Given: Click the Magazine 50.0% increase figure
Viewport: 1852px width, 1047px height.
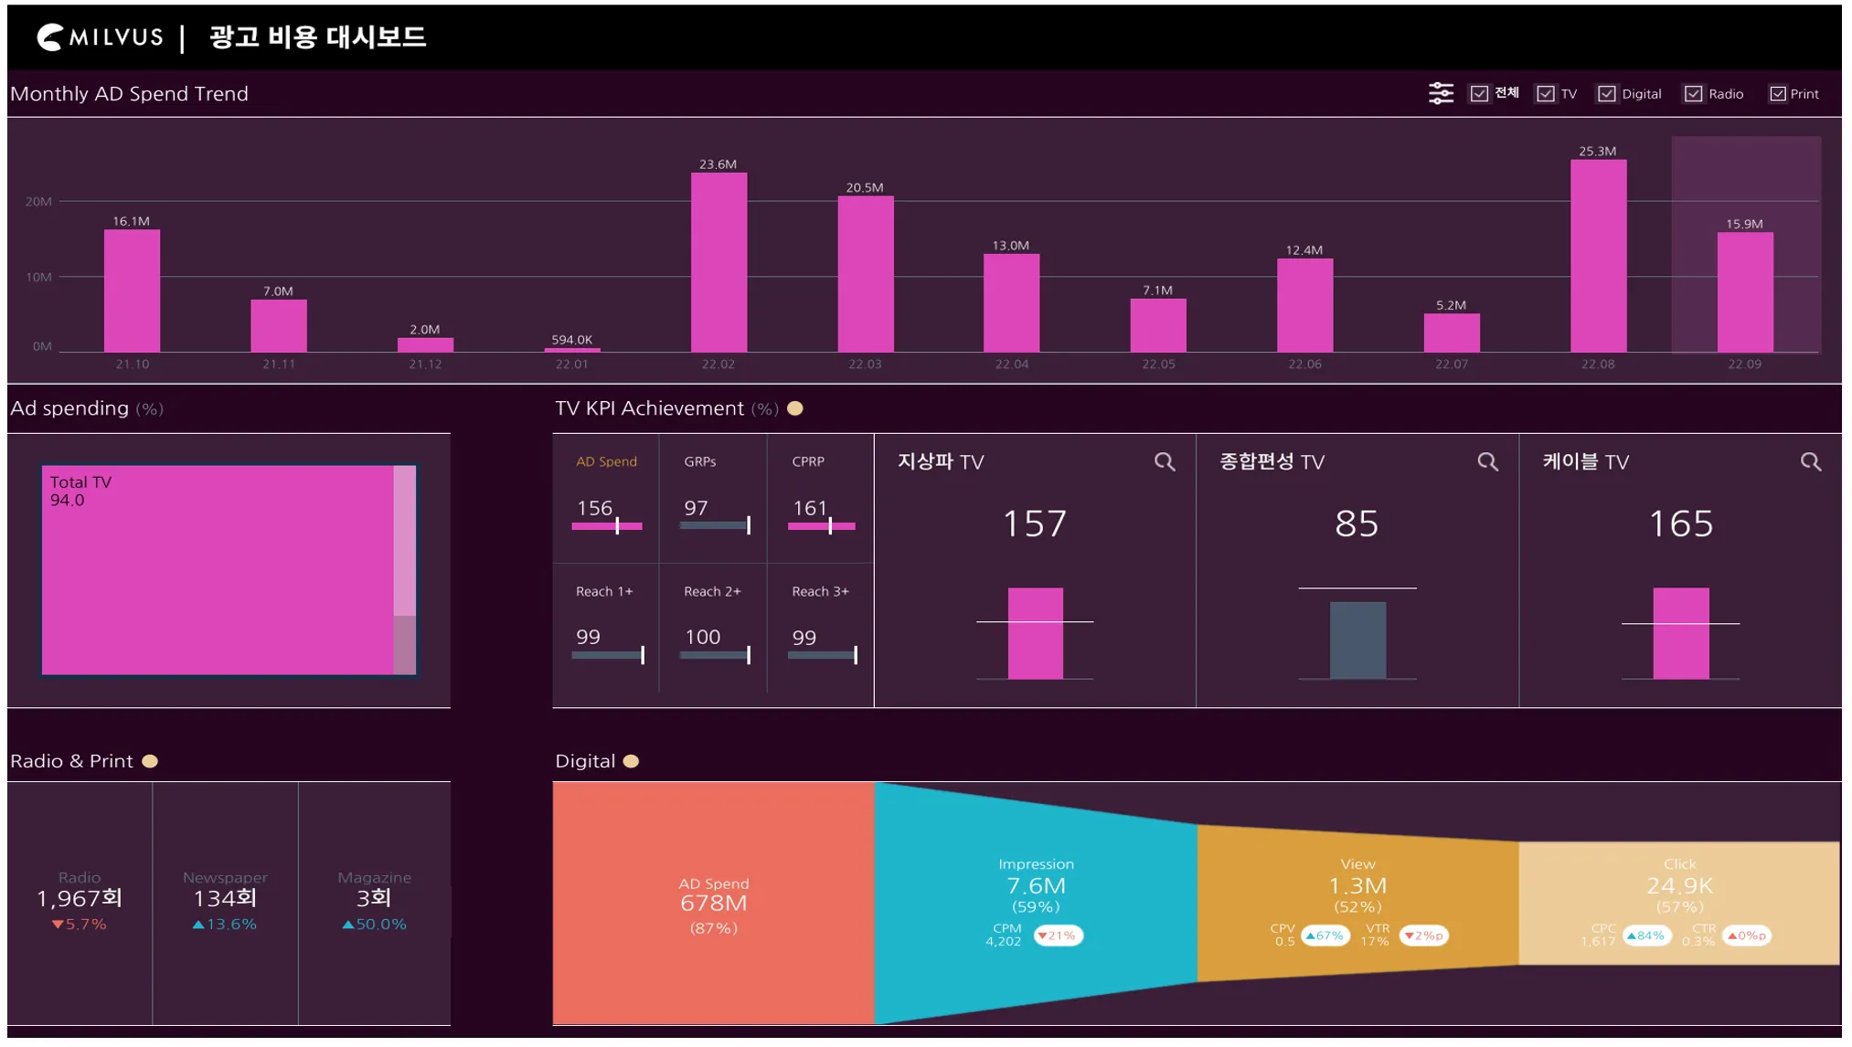Looking at the screenshot, I should pyautogui.click(x=374, y=925).
